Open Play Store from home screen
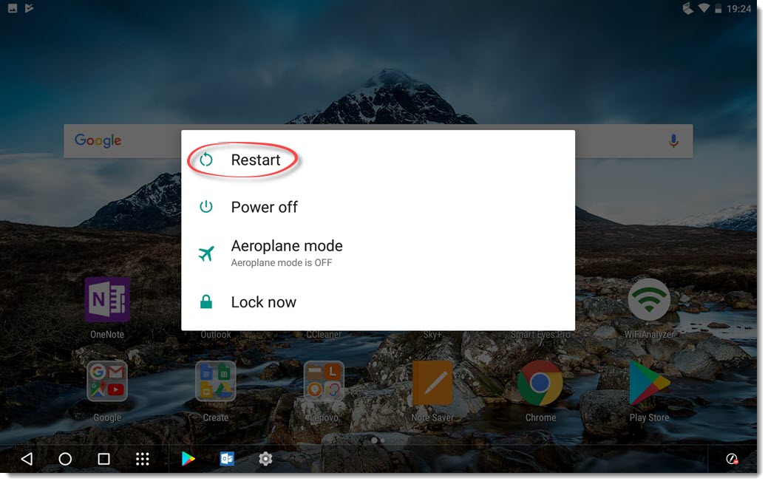The height and width of the screenshot is (484, 768). click(x=648, y=382)
